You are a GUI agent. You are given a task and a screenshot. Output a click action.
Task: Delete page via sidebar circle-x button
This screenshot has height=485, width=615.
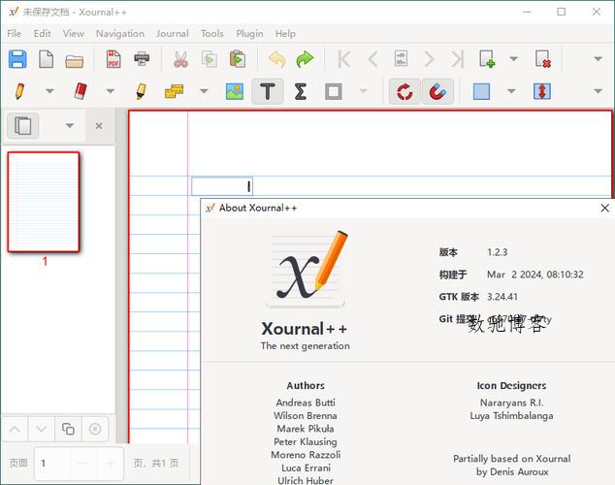point(95,429)
